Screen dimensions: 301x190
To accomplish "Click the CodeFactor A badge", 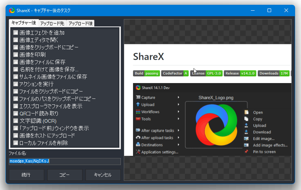I will click(x=175, y=74).
